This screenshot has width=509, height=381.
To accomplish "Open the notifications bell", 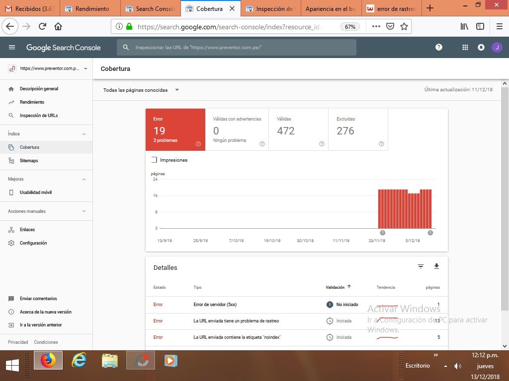I will [x=481, y=47].
